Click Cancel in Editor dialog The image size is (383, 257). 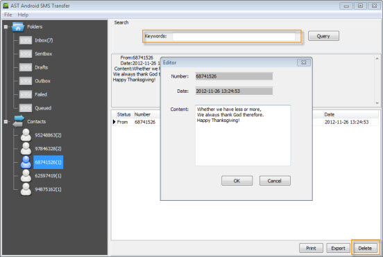(x=275, y=181)
